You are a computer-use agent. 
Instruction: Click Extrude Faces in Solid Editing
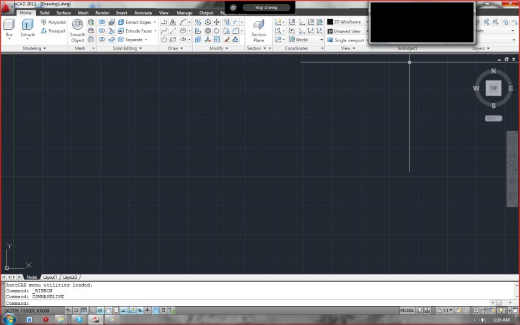coord(137,31)
